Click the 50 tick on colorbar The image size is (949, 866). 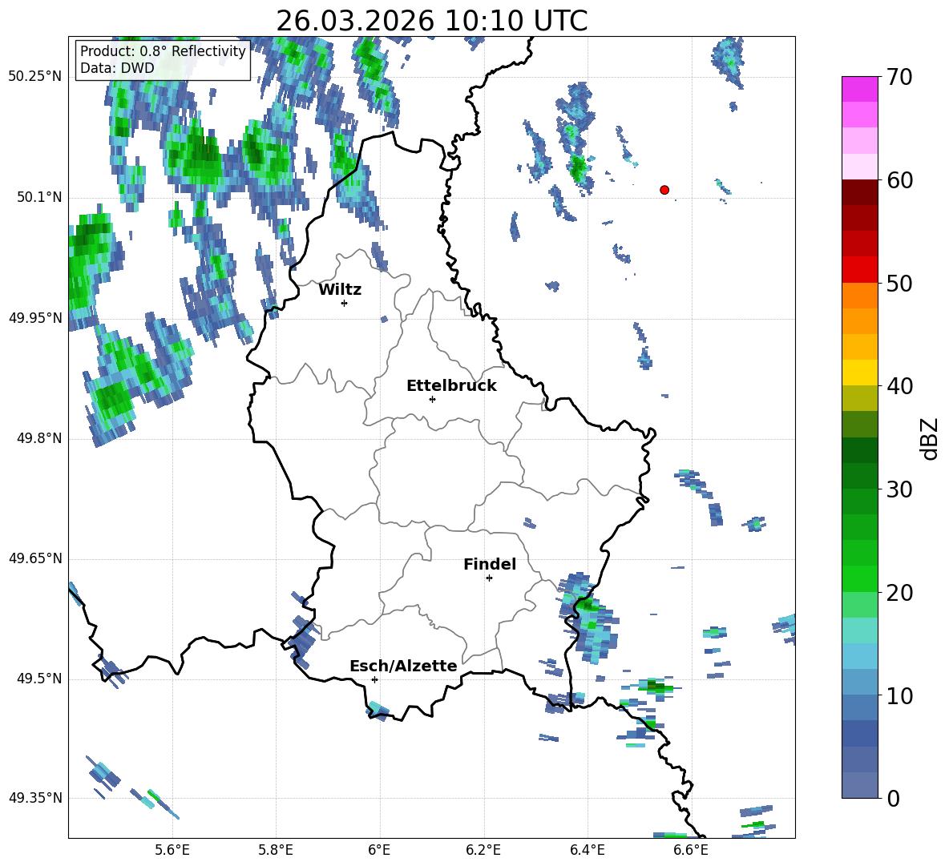[899, 283]
